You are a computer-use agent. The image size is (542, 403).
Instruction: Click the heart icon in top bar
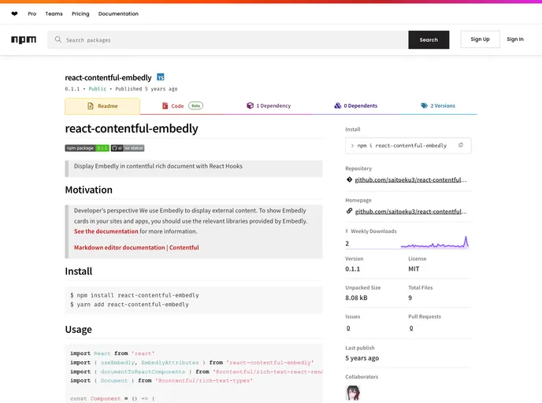pyautogui.click(x=14, y=14)
